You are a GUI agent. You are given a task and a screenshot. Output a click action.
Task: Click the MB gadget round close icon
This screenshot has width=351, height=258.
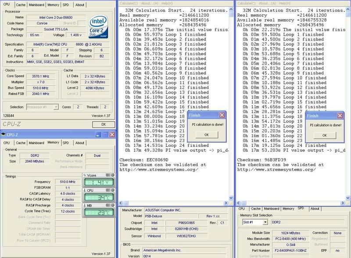coord(113,205)
